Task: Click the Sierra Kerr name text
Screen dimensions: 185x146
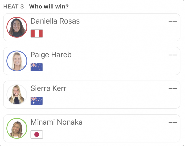Action: [48, 88]
